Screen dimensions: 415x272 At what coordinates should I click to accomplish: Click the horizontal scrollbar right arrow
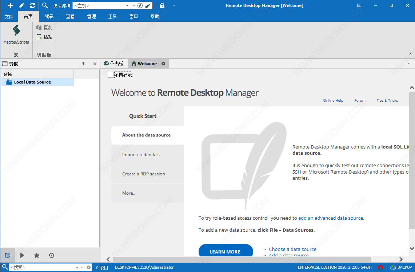click(401, 259)
